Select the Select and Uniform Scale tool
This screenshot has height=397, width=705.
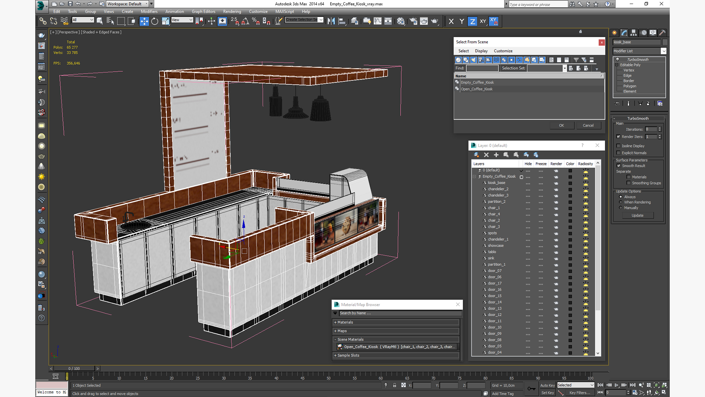click(x=165, y=21)
